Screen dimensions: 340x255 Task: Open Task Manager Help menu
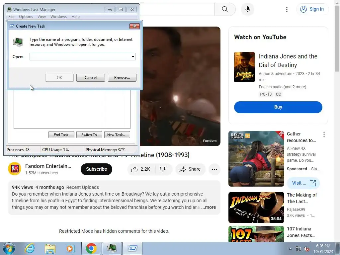[x=75, y=17]
